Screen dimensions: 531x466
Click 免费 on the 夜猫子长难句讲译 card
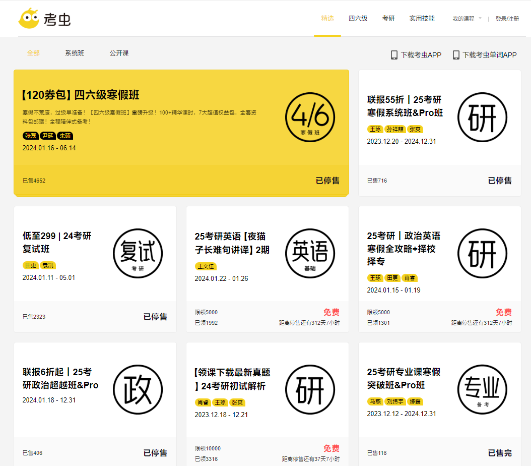(x=332, y=313)
